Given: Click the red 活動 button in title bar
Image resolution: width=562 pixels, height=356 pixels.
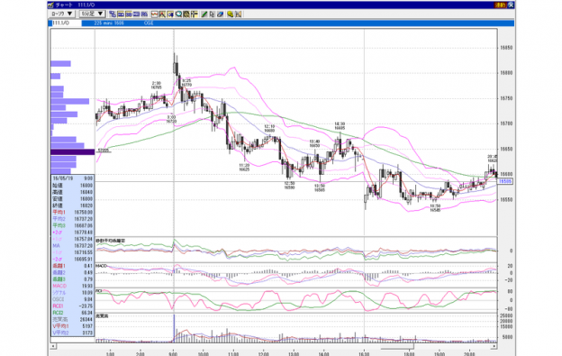Looking at the screenshot, I should pos(500,5).
